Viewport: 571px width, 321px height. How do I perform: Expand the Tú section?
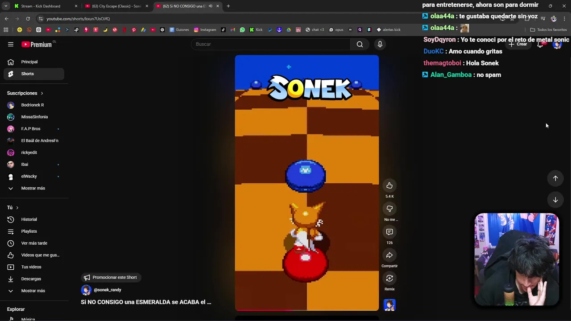pyautogui.click(x=13, y=208)
